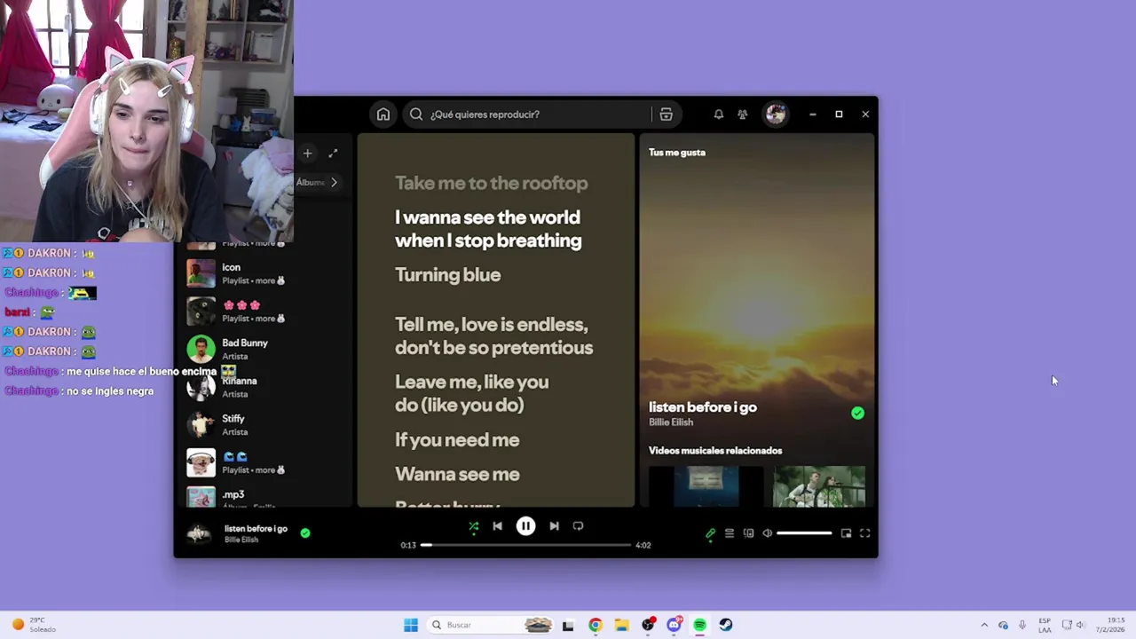The width and height of the screenshot is (1136, 639).
Task: Expand library with diagonal arrows icon
Action: click(x=333, y=154)
